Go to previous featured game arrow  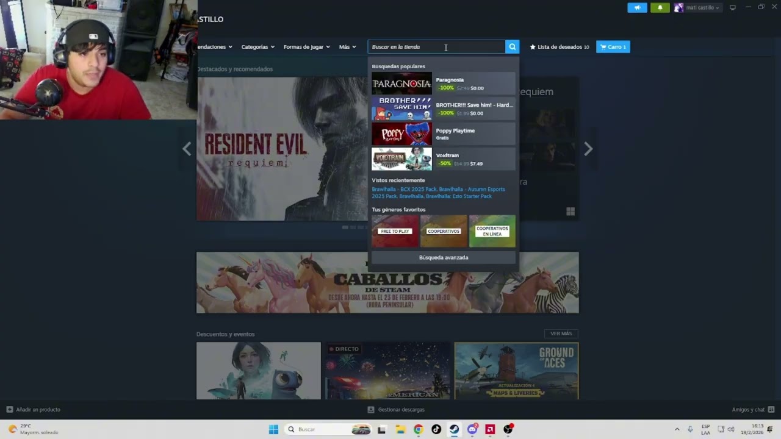[187, 149]
